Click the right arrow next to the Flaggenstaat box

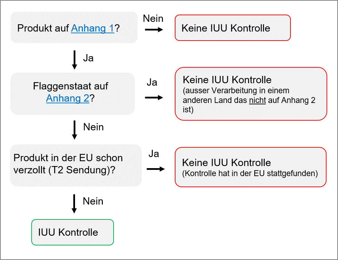pyautogui.click(x=154, y=98)
